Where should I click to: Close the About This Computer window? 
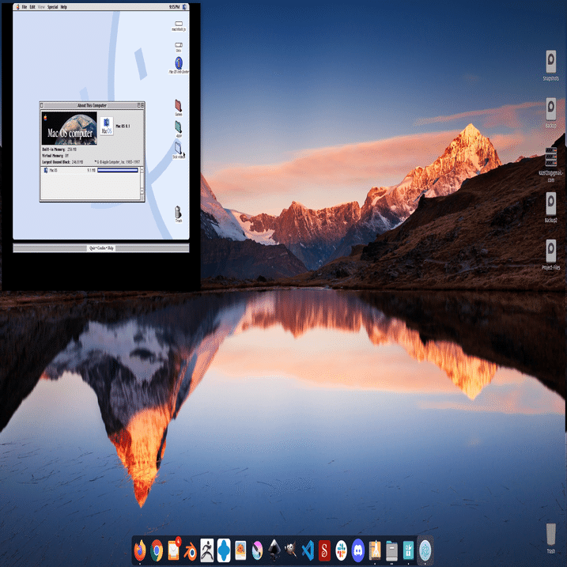pos(42,105)
